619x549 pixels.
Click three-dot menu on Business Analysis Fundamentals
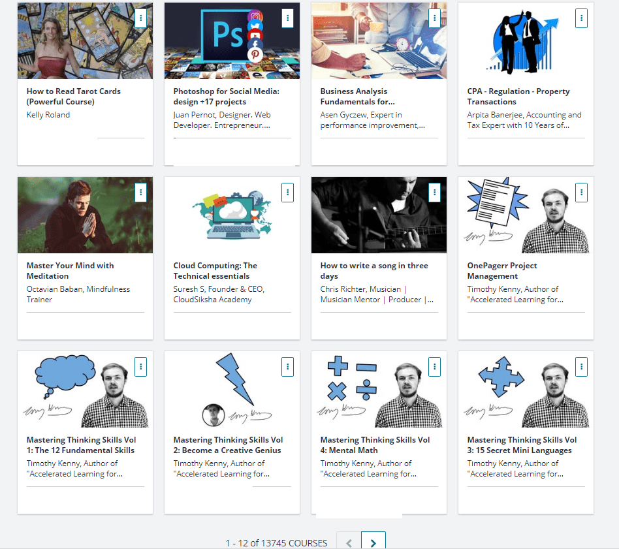click(434, 18)
